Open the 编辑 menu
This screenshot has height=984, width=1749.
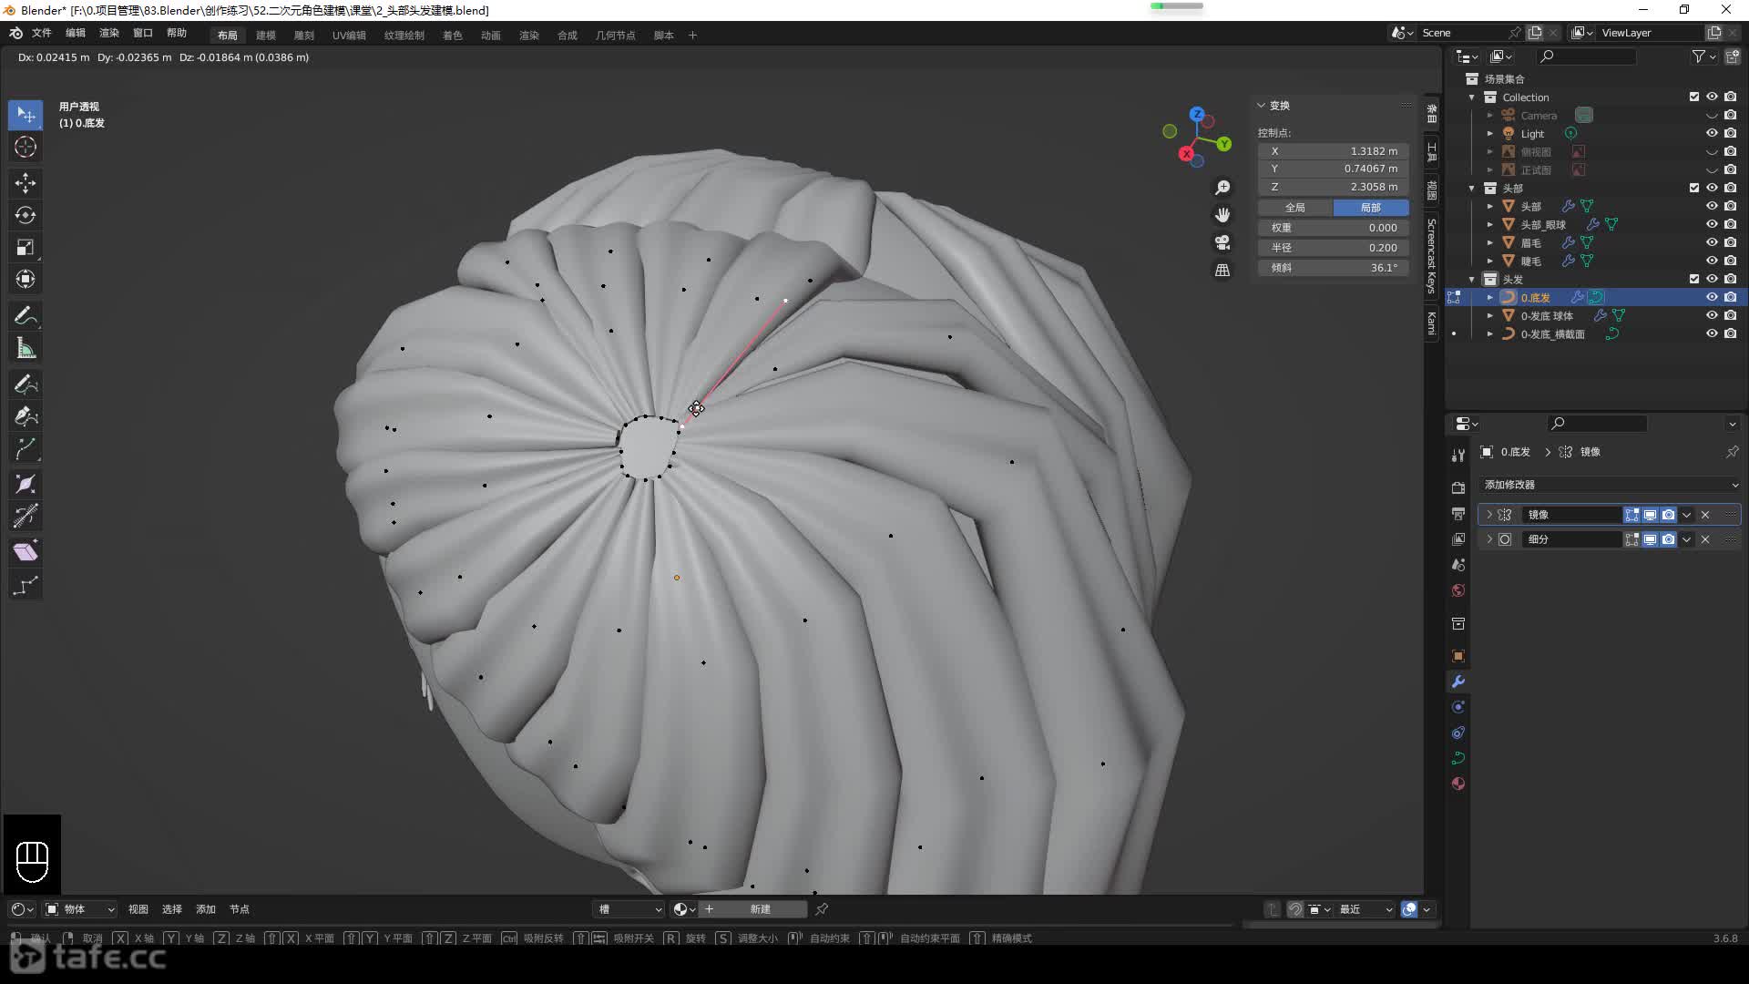coord(76,33)
